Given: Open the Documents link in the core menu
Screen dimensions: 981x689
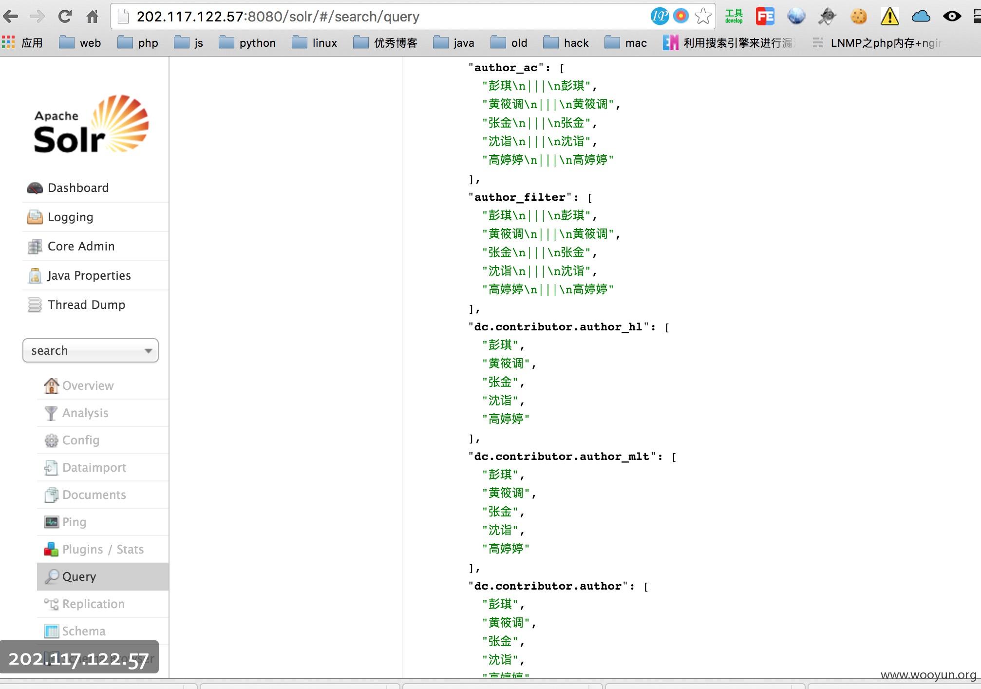Looking at the screenshot, I should click(x=94, y=495).
